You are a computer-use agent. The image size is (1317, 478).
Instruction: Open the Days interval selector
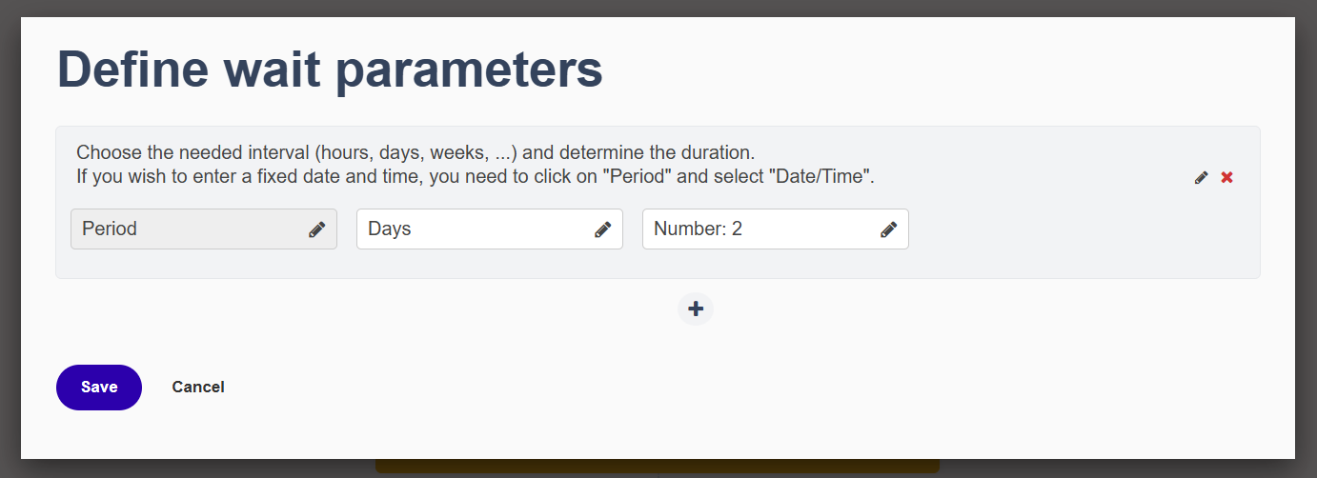tap(490, 229)
